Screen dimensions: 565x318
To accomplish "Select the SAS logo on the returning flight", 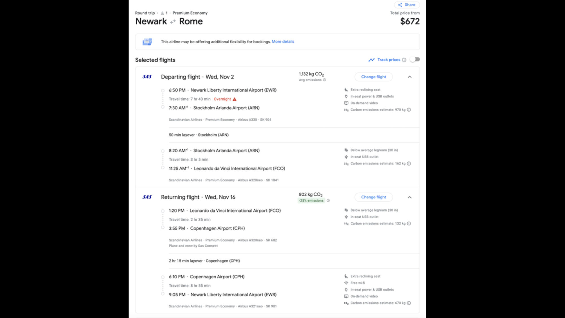I will tap(147, 197).
